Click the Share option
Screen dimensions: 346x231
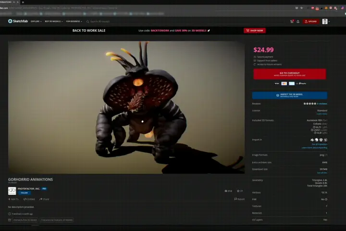pos(44,199)
